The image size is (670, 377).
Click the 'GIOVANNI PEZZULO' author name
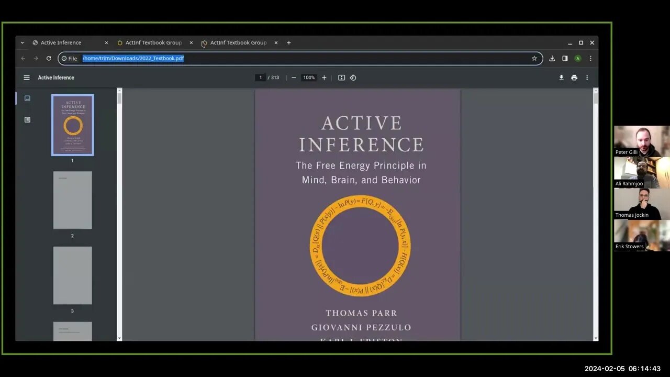click(x=361, y=328)
